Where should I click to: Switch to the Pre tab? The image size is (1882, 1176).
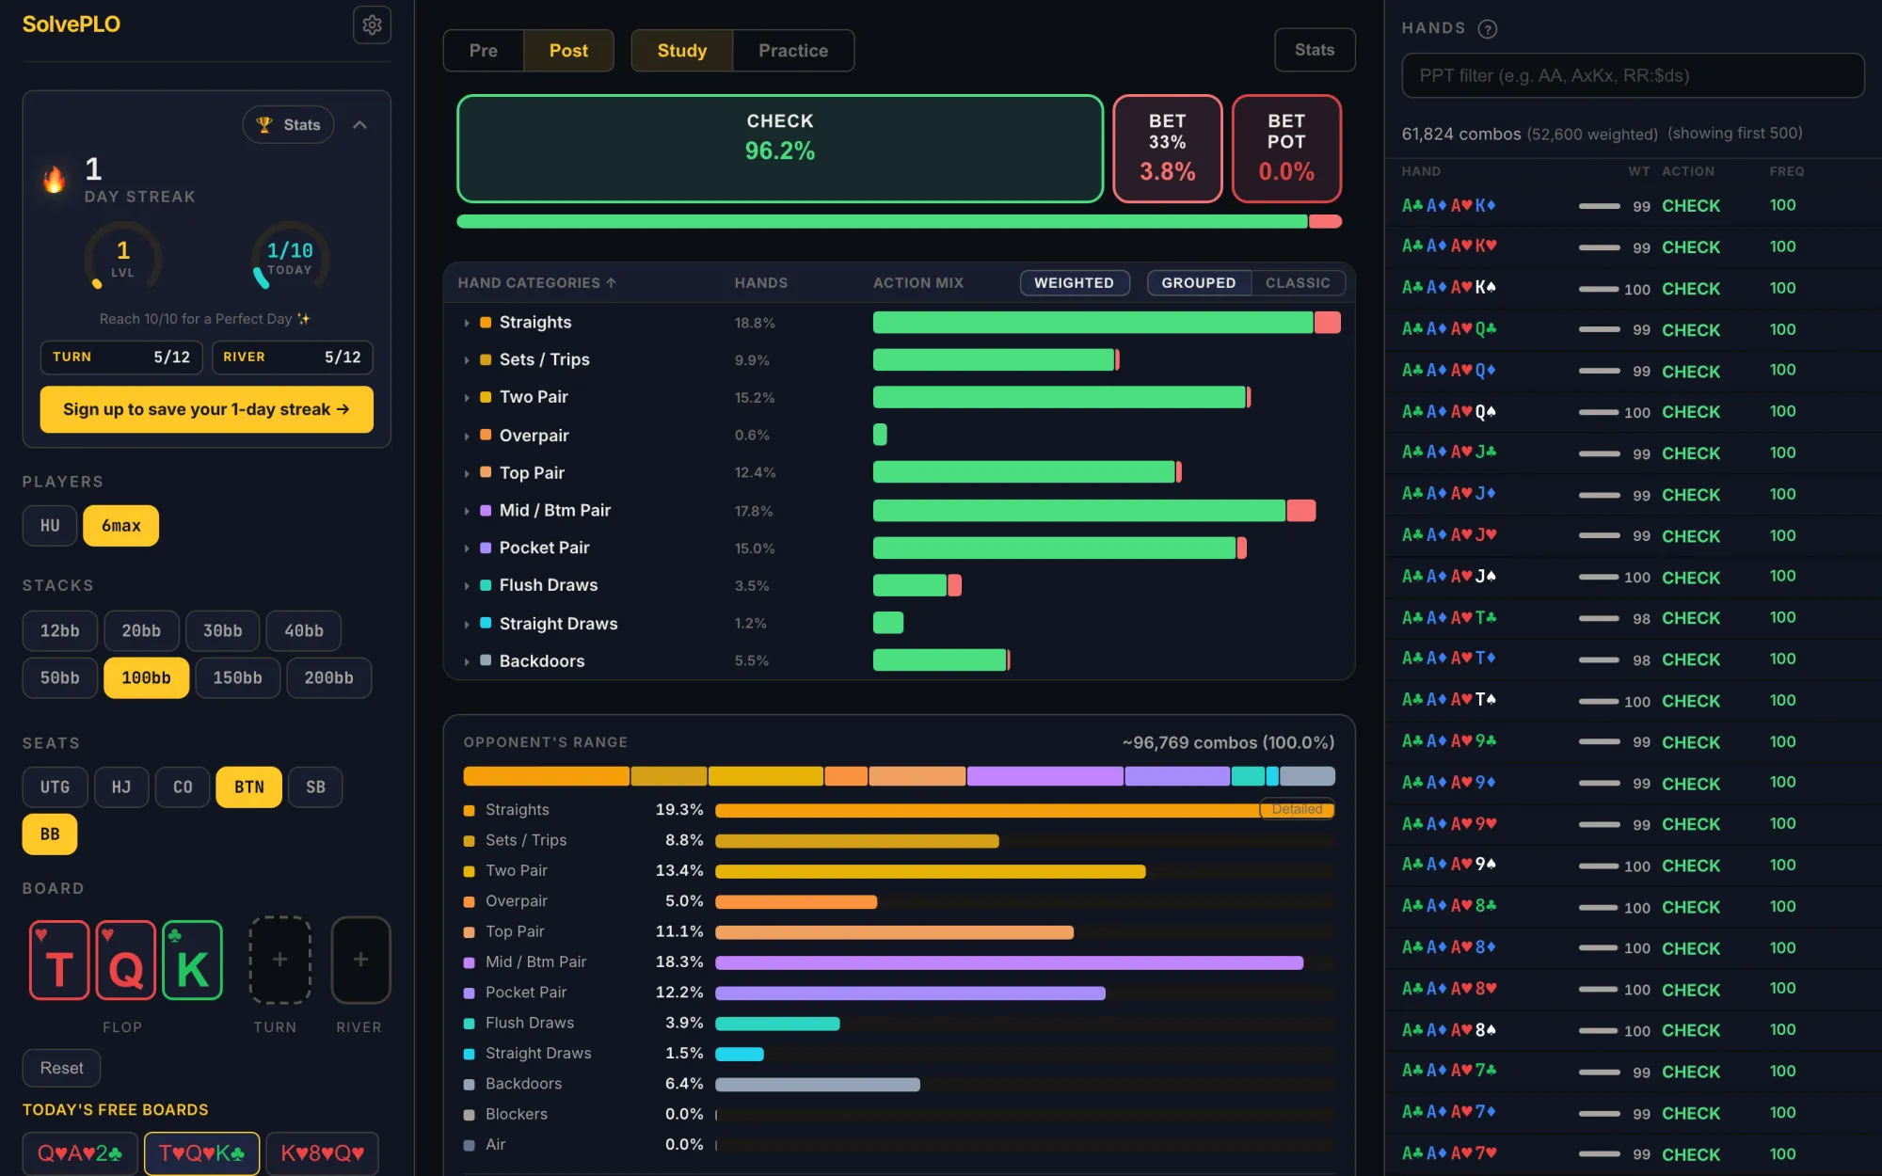tap(483, 50)
